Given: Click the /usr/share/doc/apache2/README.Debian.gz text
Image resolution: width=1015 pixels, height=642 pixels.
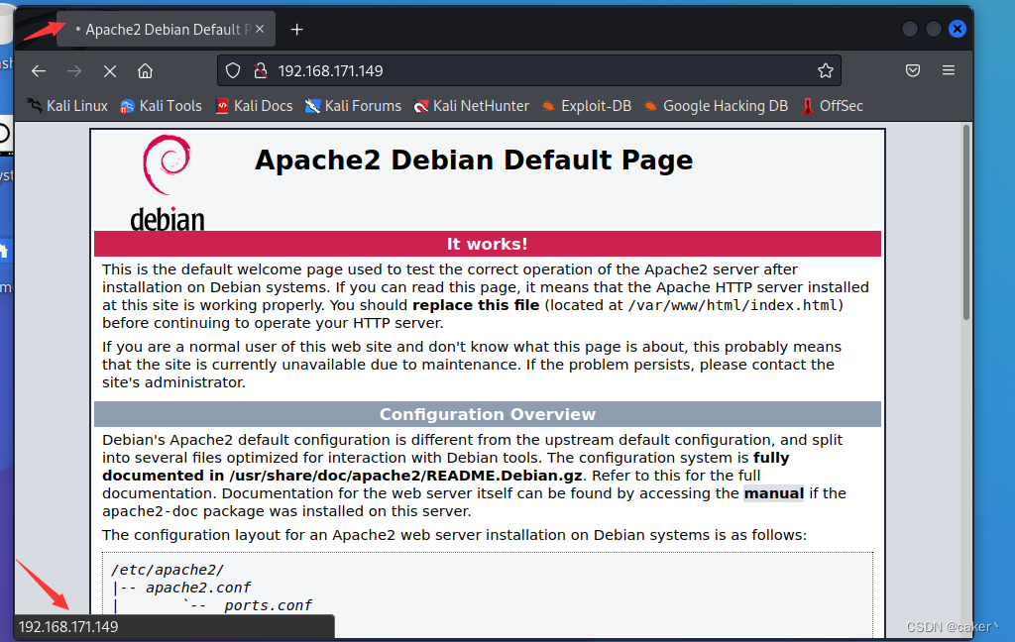Looking at the screenshot, I should pyautogui.click(x=405, y=476).
